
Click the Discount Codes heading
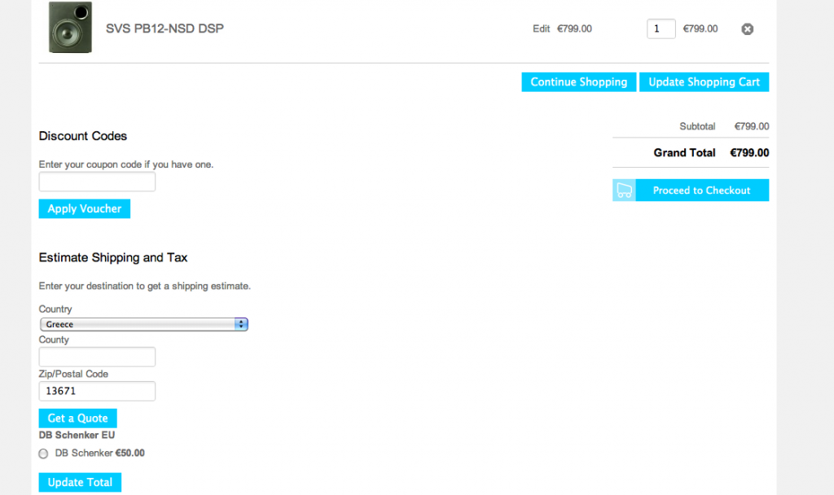pyautogui.click(x=83, y=136)
